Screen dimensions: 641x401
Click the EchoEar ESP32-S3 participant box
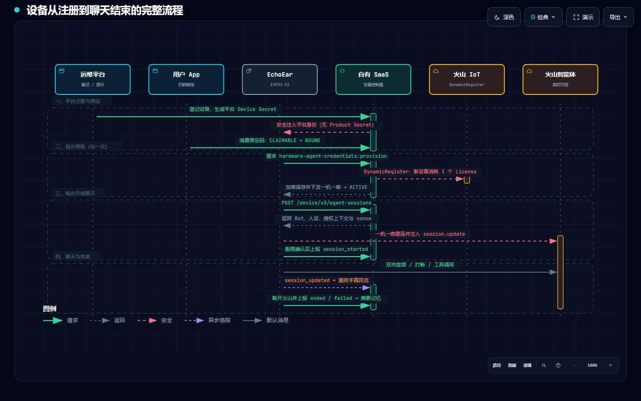pyautogui.click(x=280, y=79)
